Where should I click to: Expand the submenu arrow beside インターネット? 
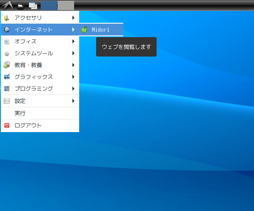[x=73, y=30]
